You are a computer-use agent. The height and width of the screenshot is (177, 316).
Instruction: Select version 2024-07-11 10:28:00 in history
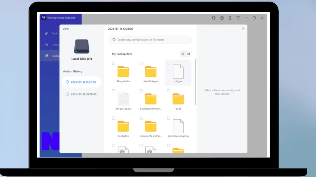coord(82,82)
